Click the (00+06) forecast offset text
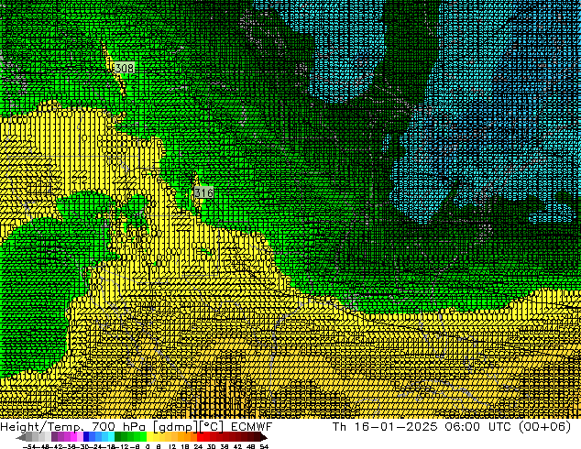This screenshot has height=449, width=581. pyautogui.click(x=544, y=427)
